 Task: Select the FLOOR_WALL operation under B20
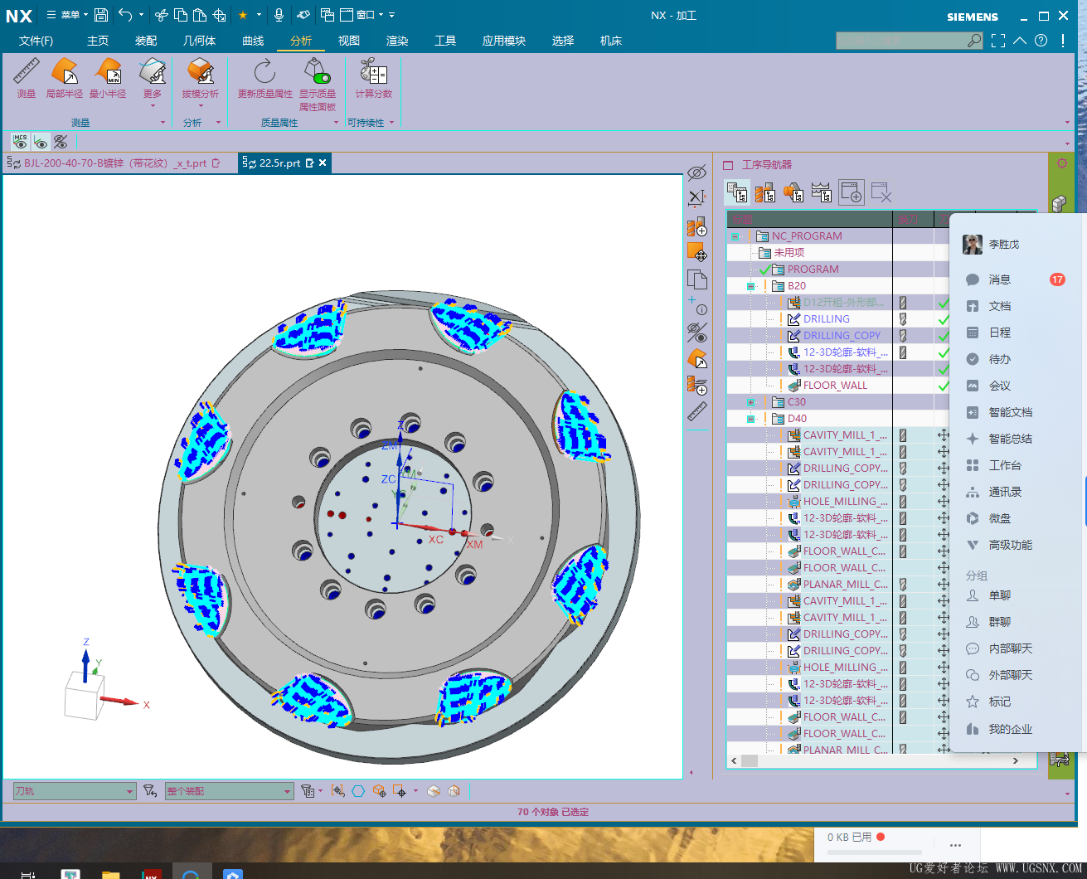point(835,386)
